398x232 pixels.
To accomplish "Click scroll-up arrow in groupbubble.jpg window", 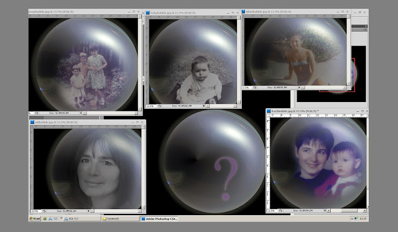I will coord(139,16).
